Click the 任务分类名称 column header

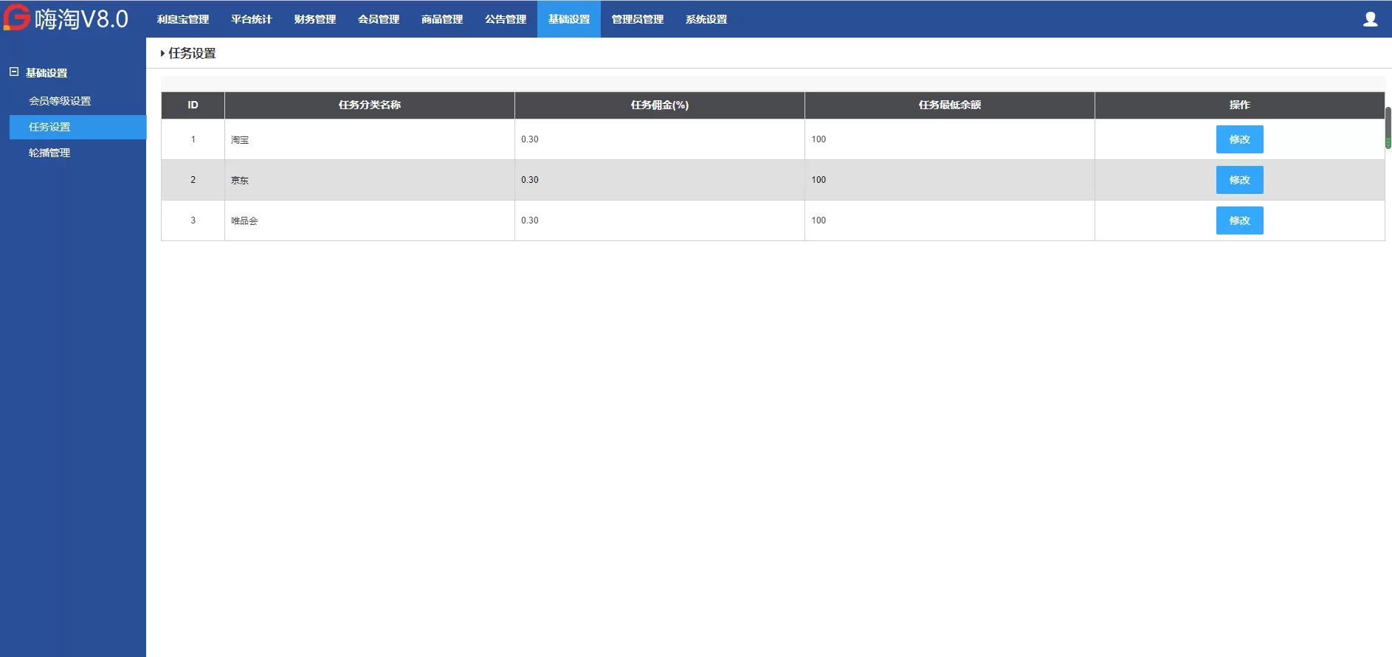pyautogui.click(x=370, y=105)
